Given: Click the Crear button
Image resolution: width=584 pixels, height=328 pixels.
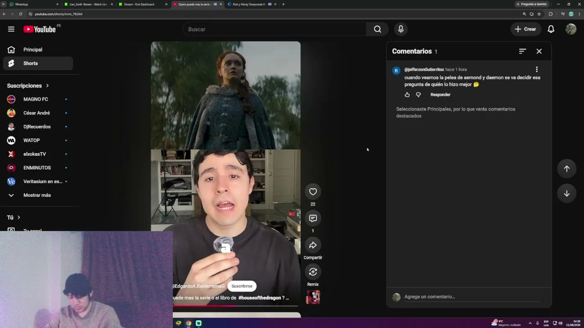Looking at the screenshot, I should [526, 29].
